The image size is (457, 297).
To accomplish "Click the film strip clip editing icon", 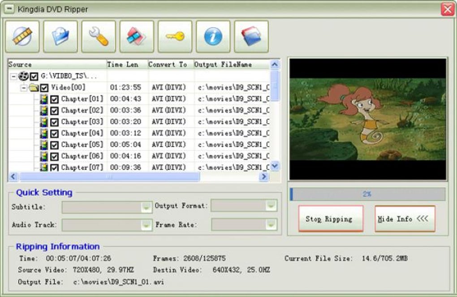I will click(136, 36).
